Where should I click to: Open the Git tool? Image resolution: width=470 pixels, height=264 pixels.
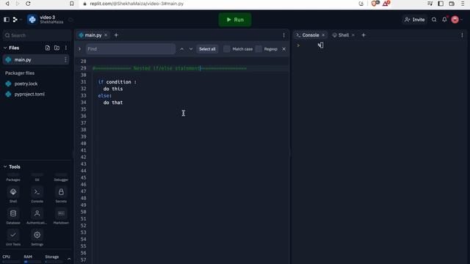tap(37, 177)
